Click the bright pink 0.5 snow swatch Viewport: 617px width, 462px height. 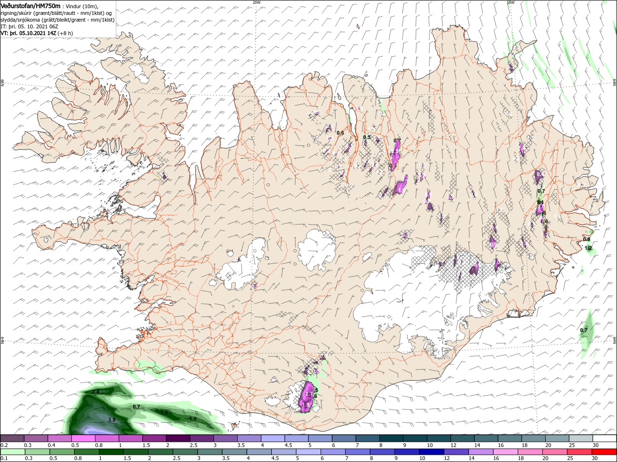coord(83,438)
